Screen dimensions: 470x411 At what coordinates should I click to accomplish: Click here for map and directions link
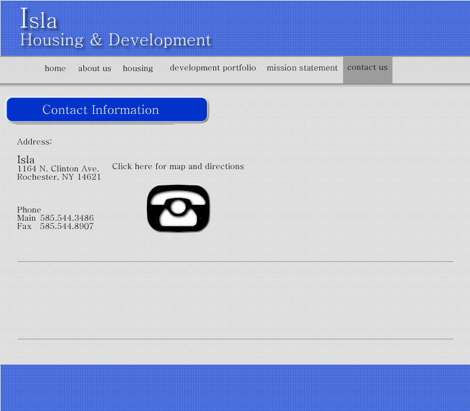(178, 166)
